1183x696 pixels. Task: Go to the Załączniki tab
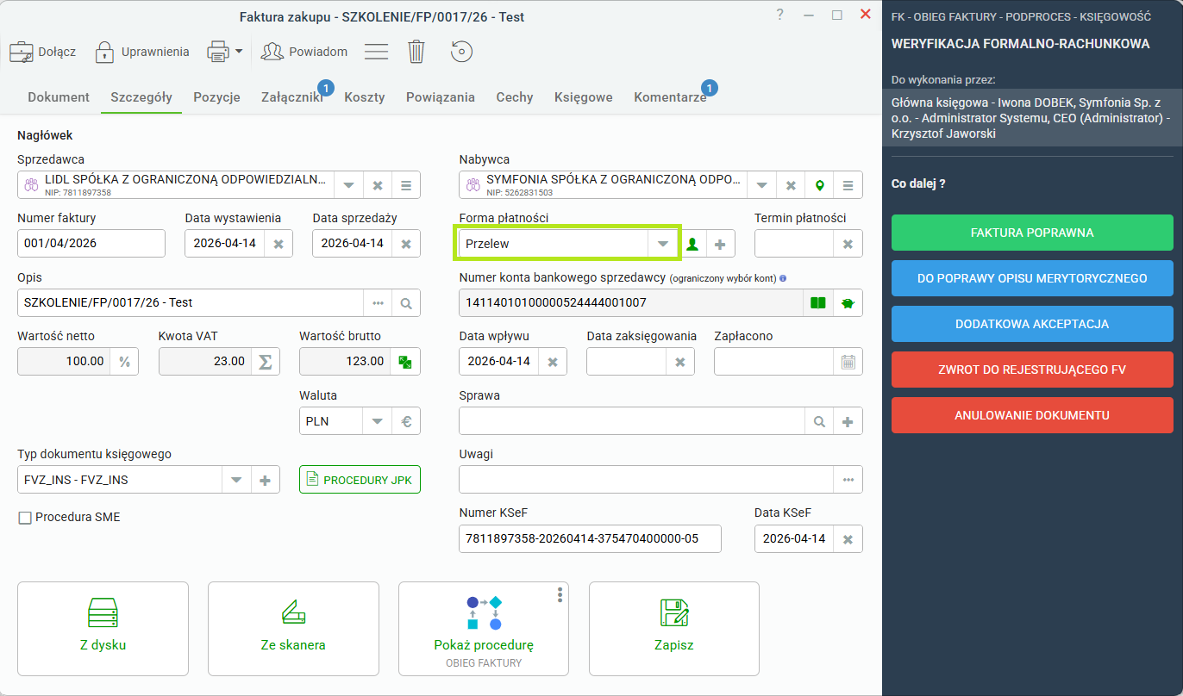[292, 97]
